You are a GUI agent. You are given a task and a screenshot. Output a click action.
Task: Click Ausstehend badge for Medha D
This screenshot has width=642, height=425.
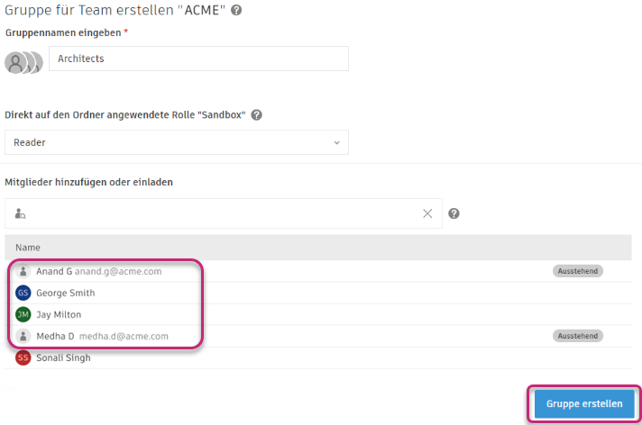coord(577,336)
